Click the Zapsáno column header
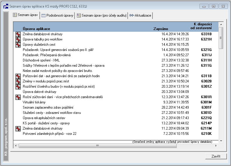 pyautogui.click(x=161, y=29)
